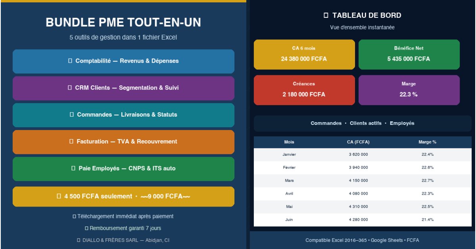Click the 4 500 FCFA seulement price bar
Screen dimensions: 476x249
point(123,197)
